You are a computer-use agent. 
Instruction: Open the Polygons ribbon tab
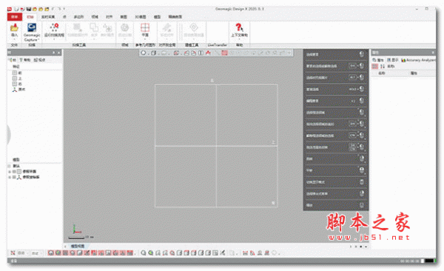pos(78,17)
